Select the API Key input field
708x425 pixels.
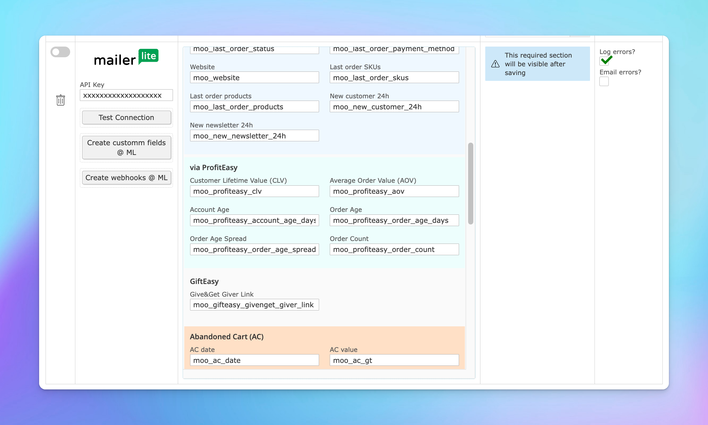tap(126, 96)
